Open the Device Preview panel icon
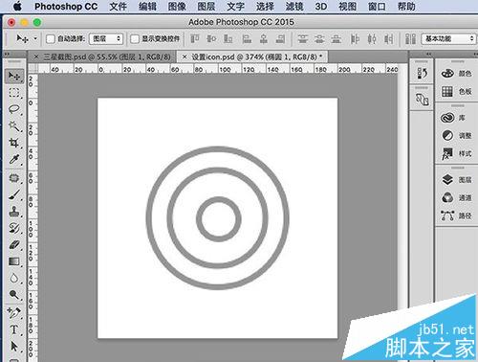Screen dimensions: 478x362 422,100
